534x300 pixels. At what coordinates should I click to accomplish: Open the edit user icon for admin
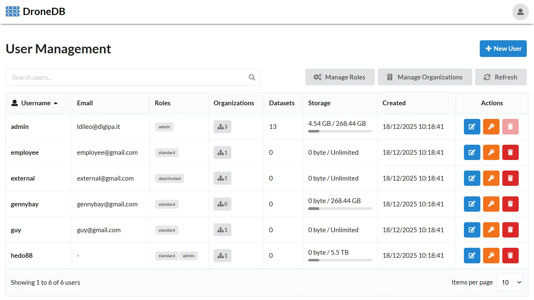click(x=472, y=127)
